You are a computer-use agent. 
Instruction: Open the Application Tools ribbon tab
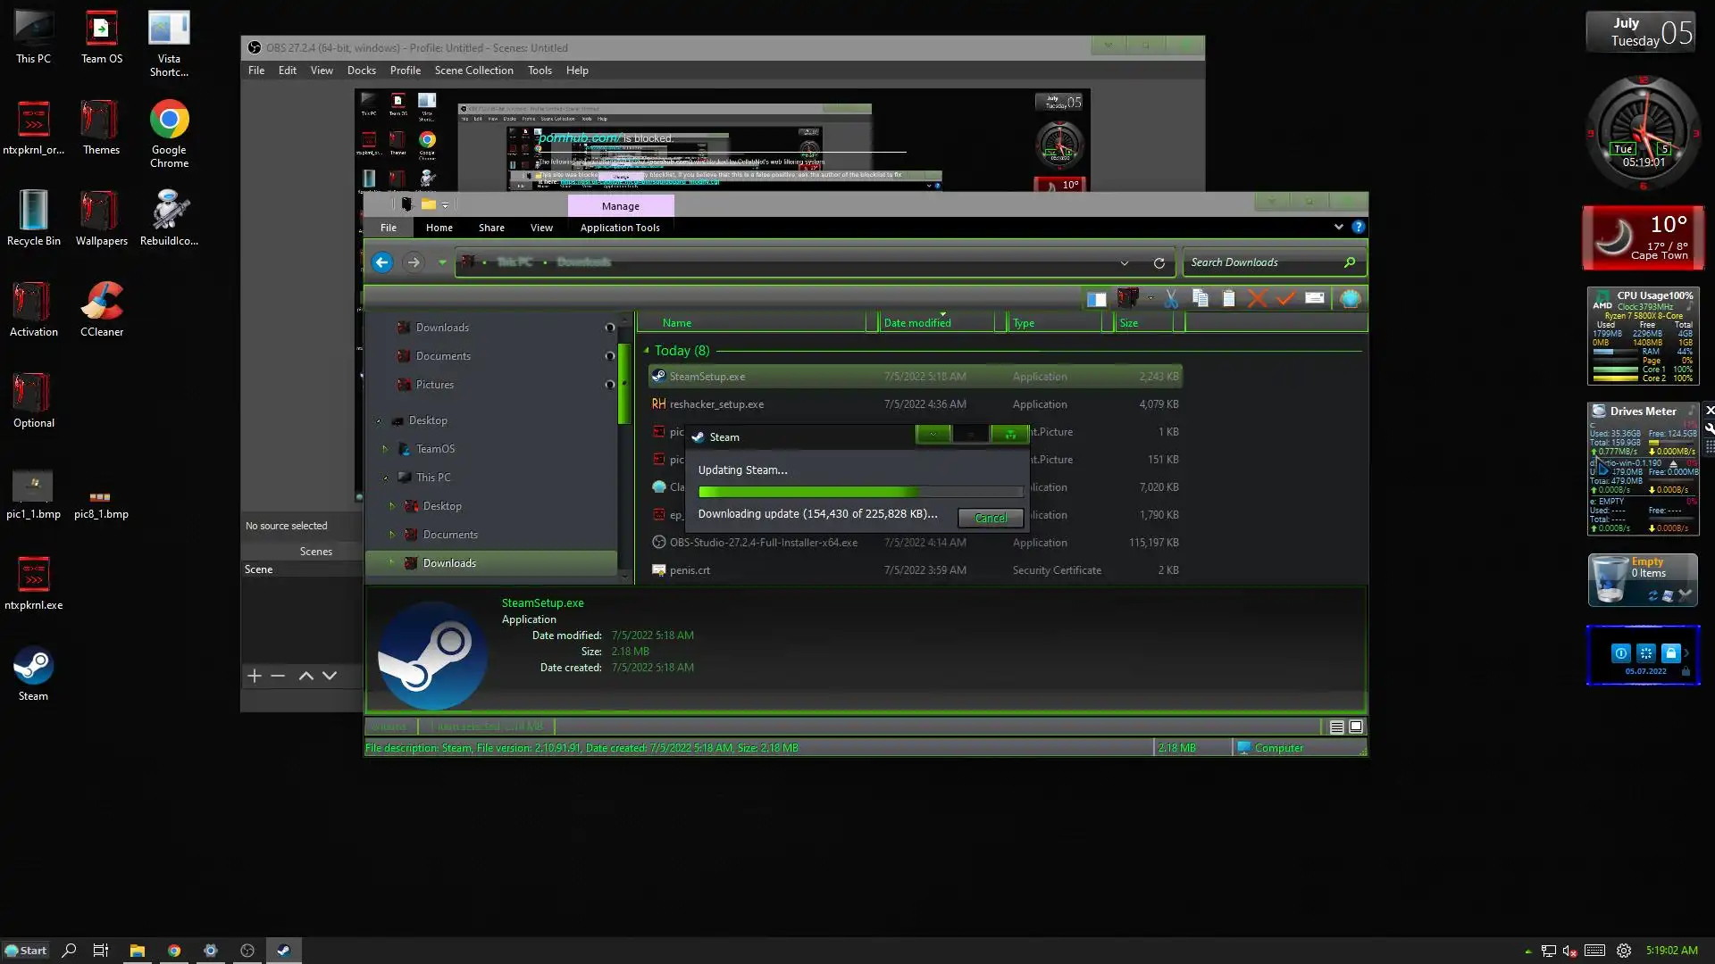pos(620,228)
